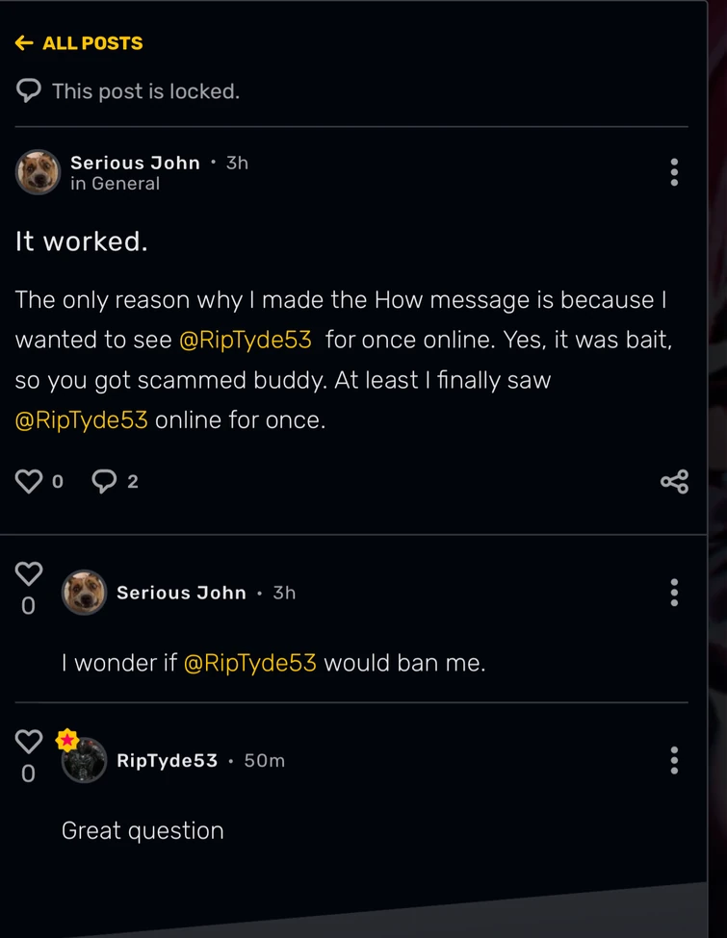Click the comment bubble icon showing 2
Image resolution: width=727 pixels, height=938 pixels.
(x=104, y=481)
